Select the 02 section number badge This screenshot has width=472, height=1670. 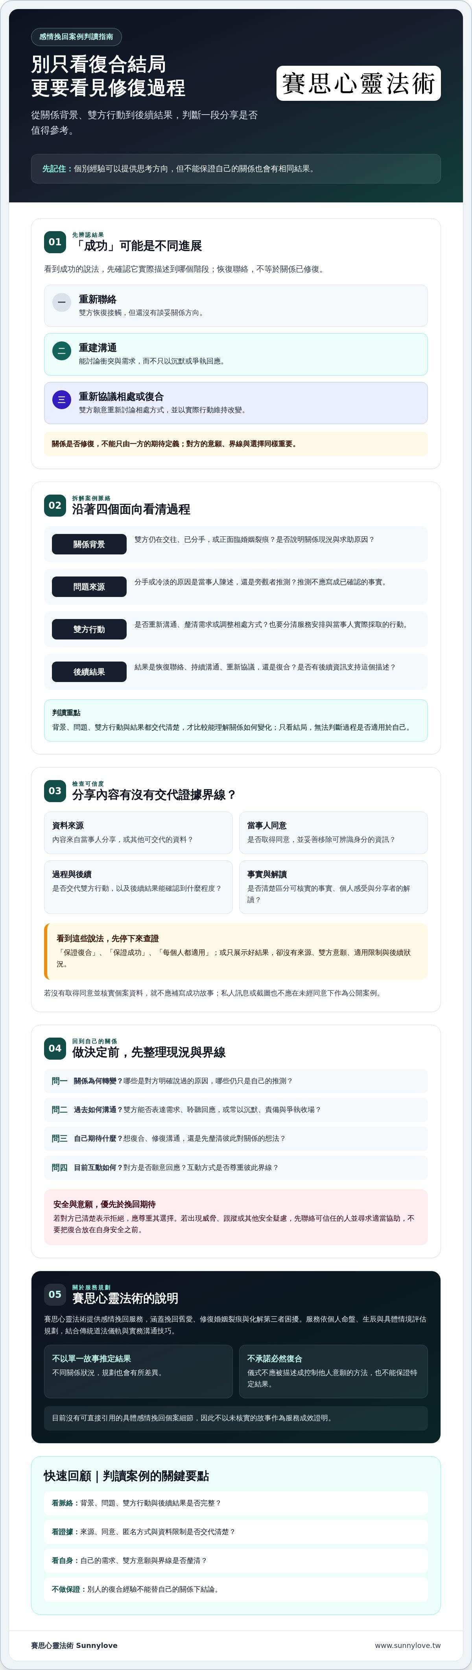click(x=55, y=505)
